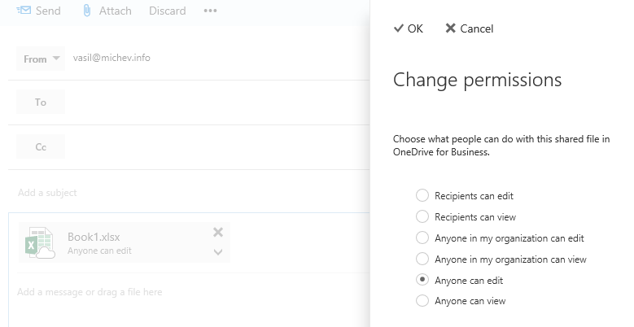Choose Anyone in my organization can edit
Image resolution: width=634 pixels, height=327 pixels.
(x=422, y=238)
